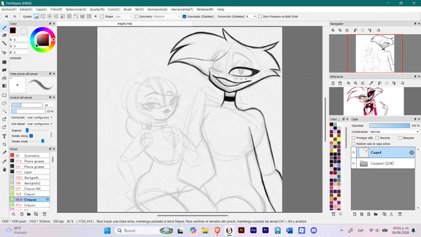Image resolution: width=421 pixels, height=237 pixels.
Task: Select the Eraser tool
Action: coord(4,35)
